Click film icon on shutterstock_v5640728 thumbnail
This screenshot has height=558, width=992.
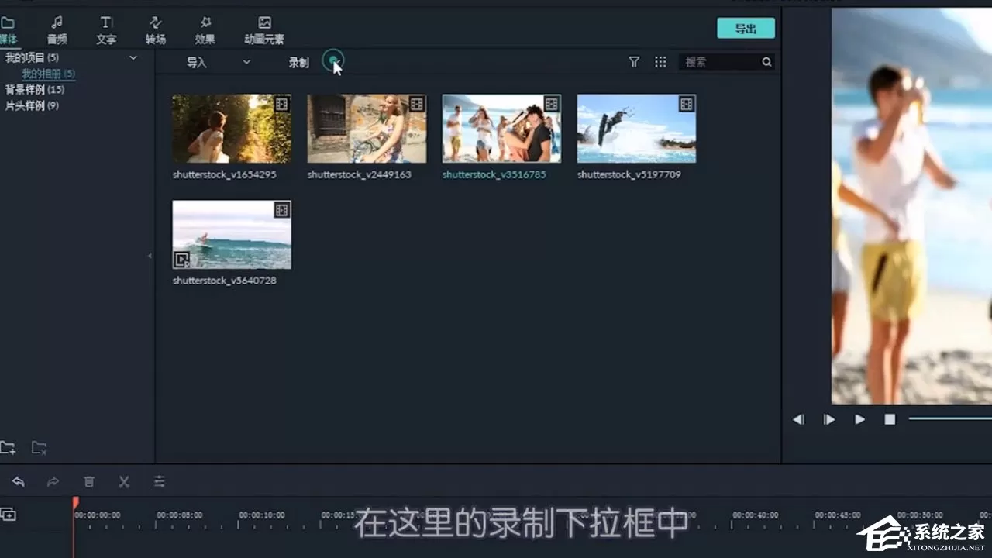coord(282,210)
